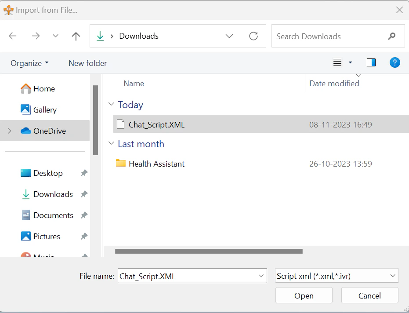This screenshot has width=409, height=313.
Task: Refresh the Downloads folder view
Action: tap(253, 36)
